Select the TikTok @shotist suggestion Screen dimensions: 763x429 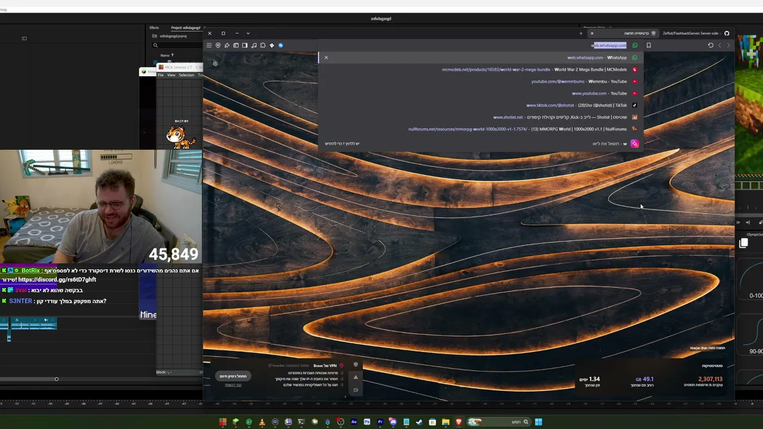click(480, 105)
